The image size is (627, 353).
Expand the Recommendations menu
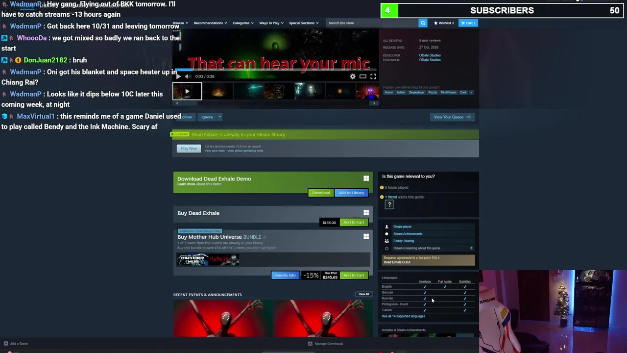tap(210, 23)
